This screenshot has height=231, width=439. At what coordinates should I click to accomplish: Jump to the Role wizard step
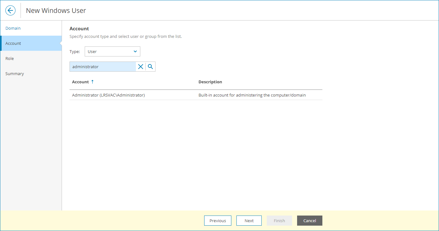pyautogui.click(x=31, y=58)
